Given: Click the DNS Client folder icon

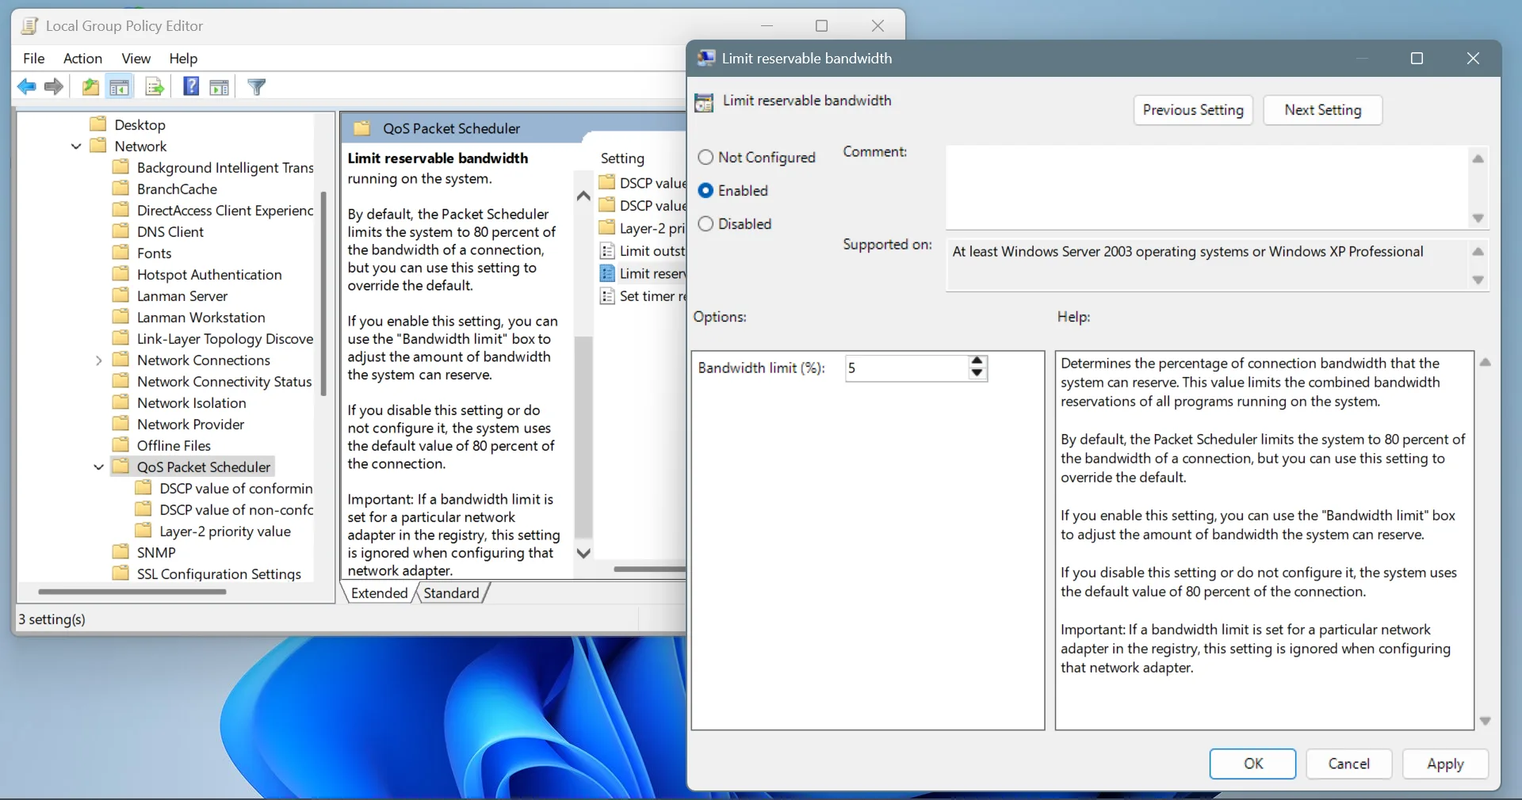Looking at the screenshot, I should pyautogui.click(x=120, y=231).
